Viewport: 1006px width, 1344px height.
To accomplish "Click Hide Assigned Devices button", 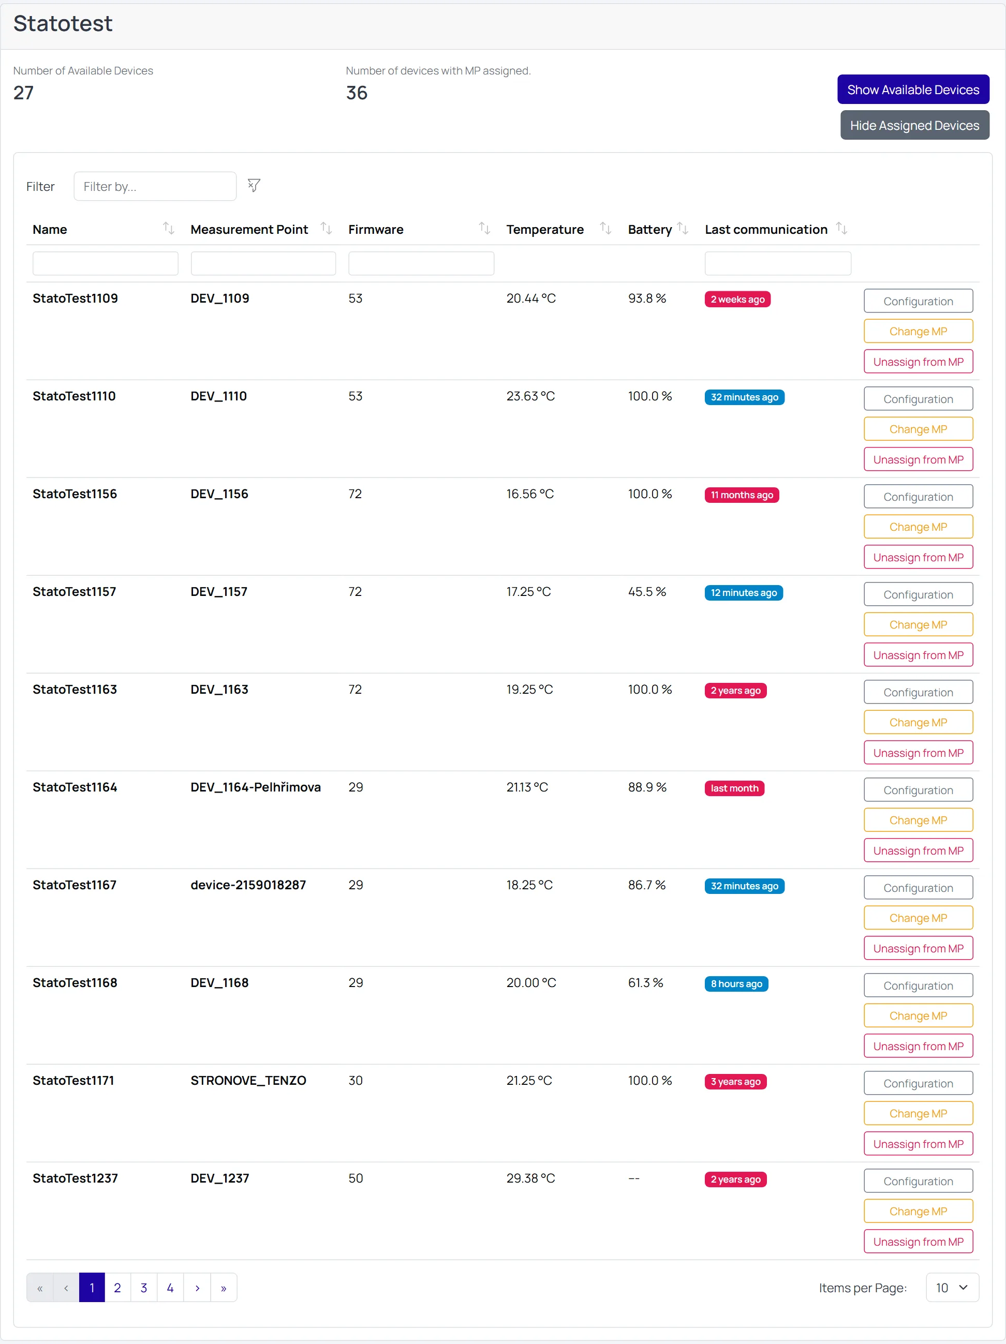I will tap(914, 125).
